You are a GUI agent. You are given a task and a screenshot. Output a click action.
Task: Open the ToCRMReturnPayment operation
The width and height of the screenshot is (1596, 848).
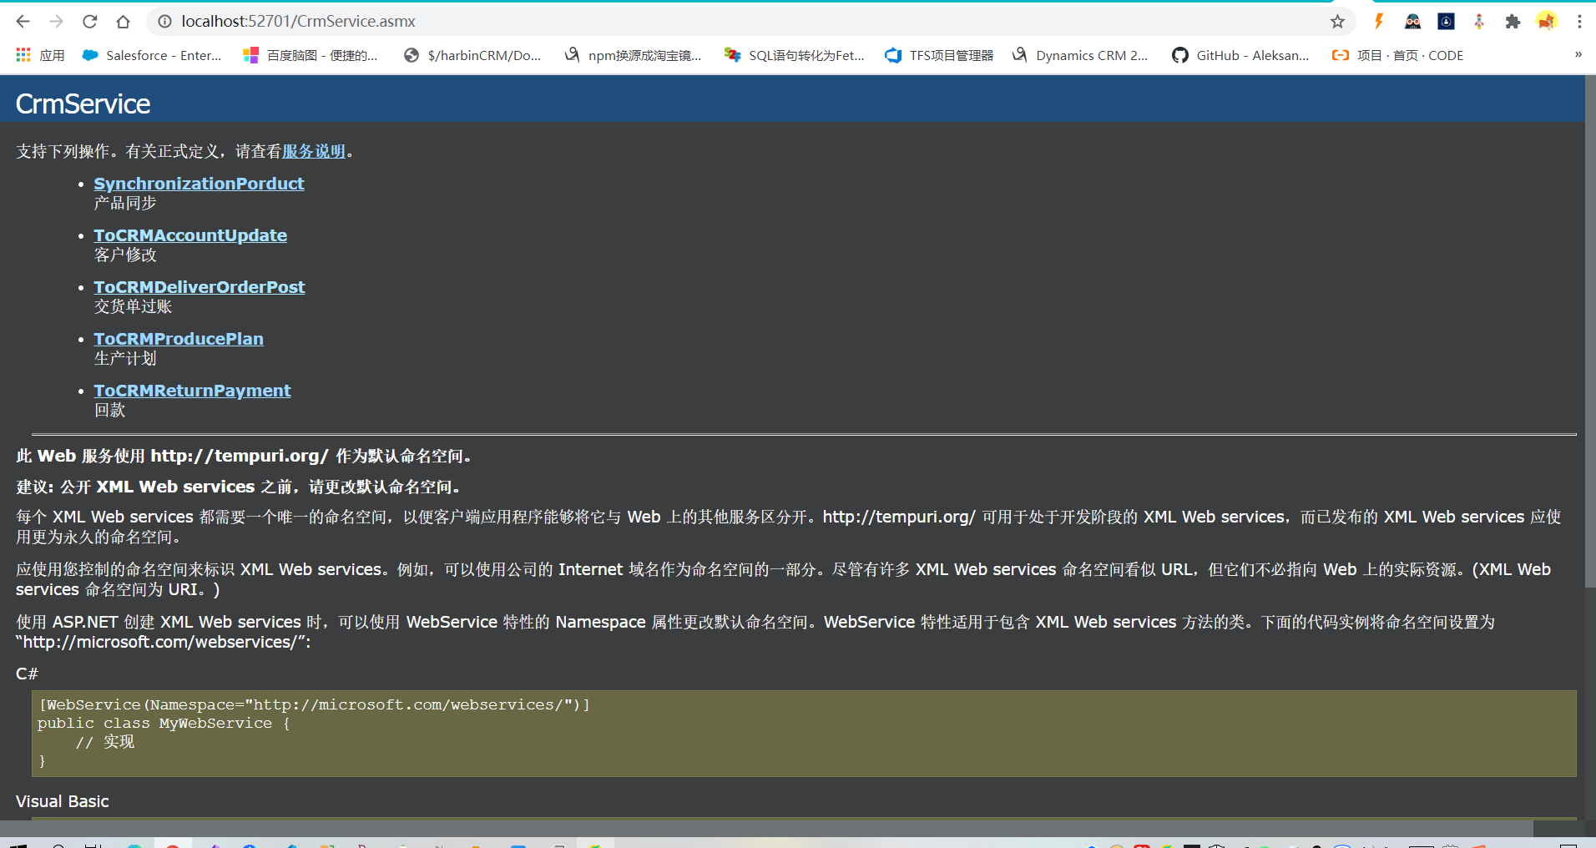click(192, 390)
